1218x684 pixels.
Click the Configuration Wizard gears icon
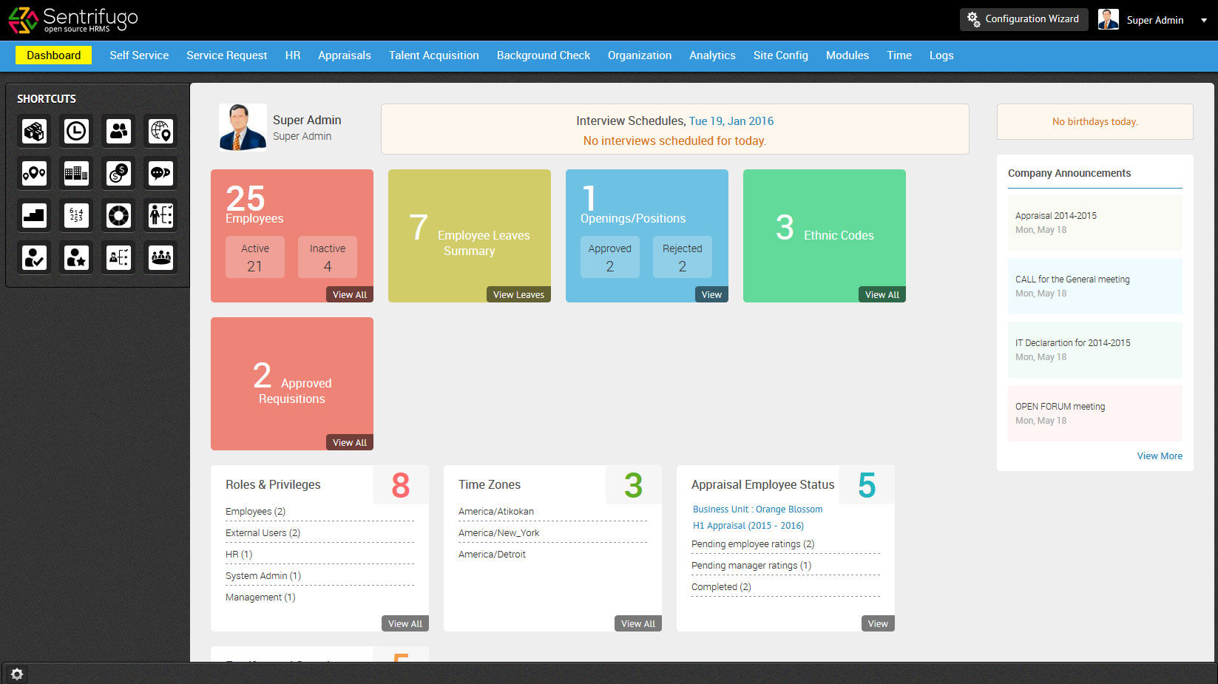point(973,18)
